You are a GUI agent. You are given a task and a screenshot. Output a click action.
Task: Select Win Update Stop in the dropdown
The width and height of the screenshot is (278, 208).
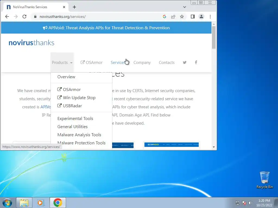tap(76, 97)
